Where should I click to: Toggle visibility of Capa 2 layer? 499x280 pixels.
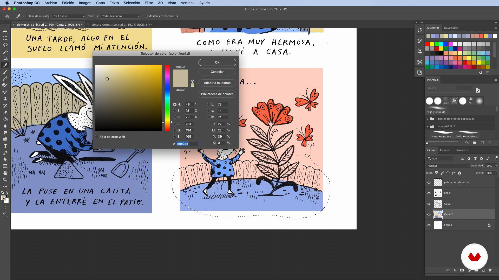[429, 214]
